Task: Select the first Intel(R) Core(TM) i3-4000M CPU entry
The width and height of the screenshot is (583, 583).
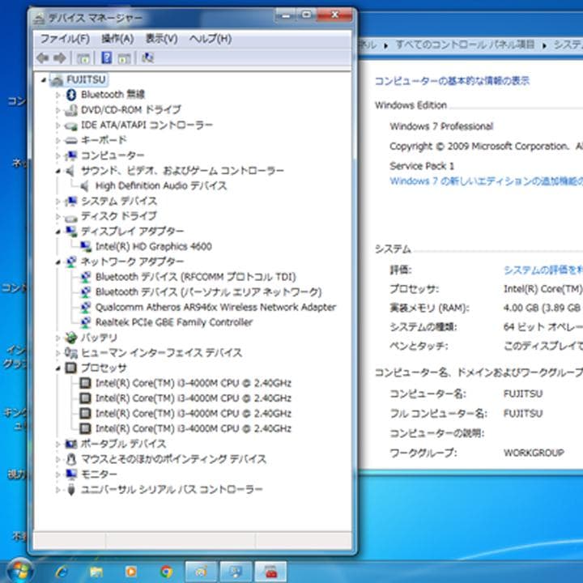Action: (x=194, y=383)
